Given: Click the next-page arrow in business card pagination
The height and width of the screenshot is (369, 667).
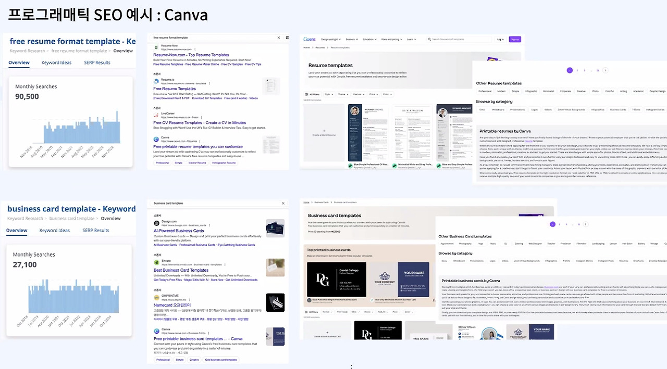Looking at the screenshot, I should click(x=586, y=224).
